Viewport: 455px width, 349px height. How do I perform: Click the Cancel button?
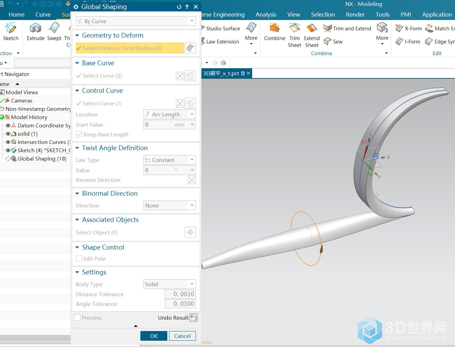pyautogui.click(x=182, y=336)
